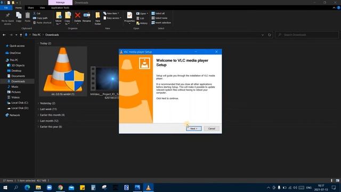Open recent locations dropdown arrow
This screenshot has width=341, height=192.
click(16, 35)
